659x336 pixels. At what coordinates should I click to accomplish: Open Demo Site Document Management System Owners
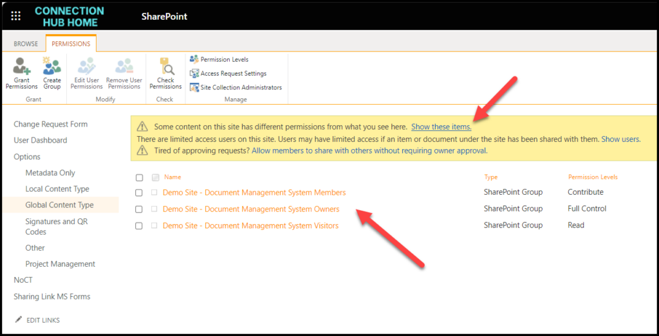point(251,209)
